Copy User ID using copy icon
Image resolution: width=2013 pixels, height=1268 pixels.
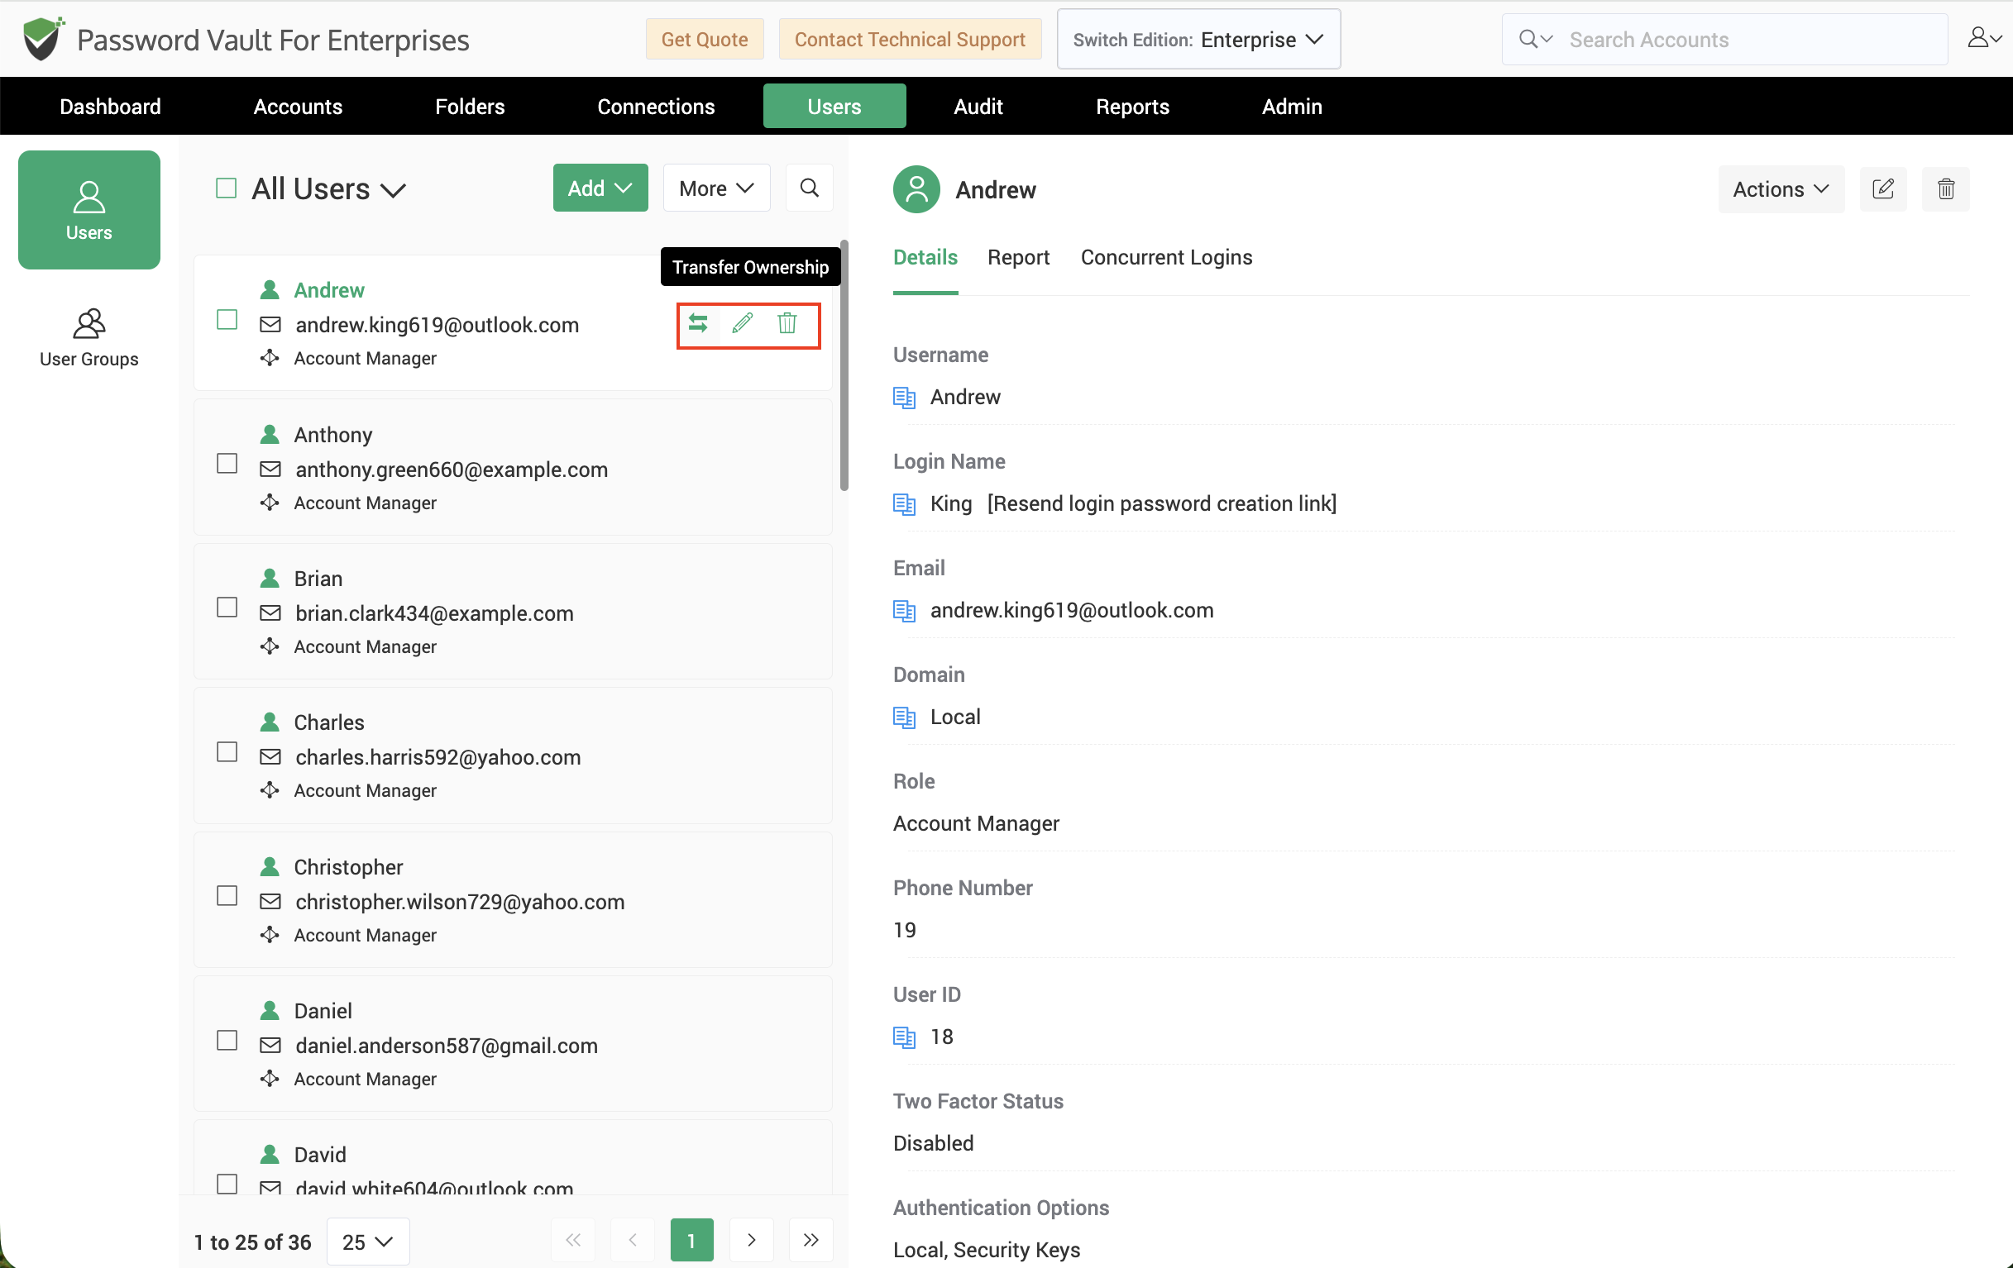click(x=905, y=1037)
